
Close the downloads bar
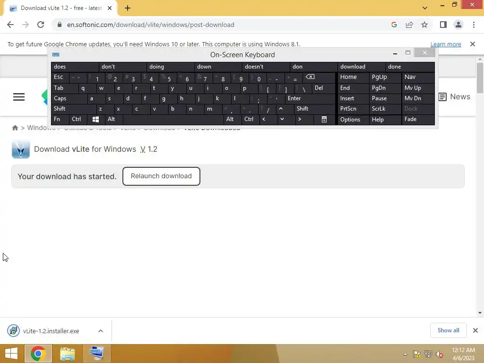pyautogui.click(x=475, y=330)
